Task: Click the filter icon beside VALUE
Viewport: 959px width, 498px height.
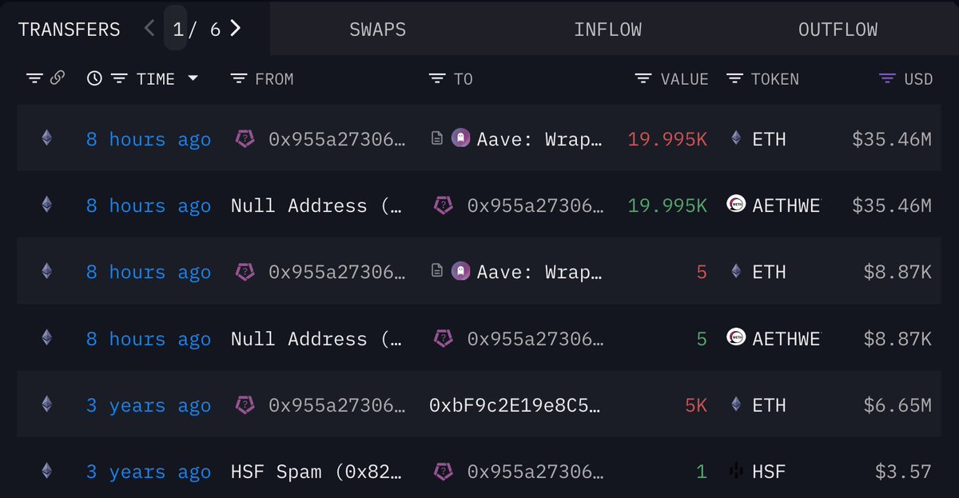Action: (x=643, y=78)
